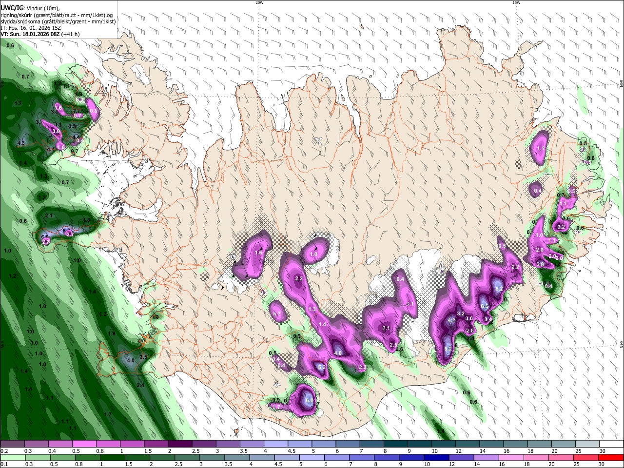Click the '2.7' value on the Snæfellsnes peninsula
This screenshot has width=624, height=468.
[70, 234]
